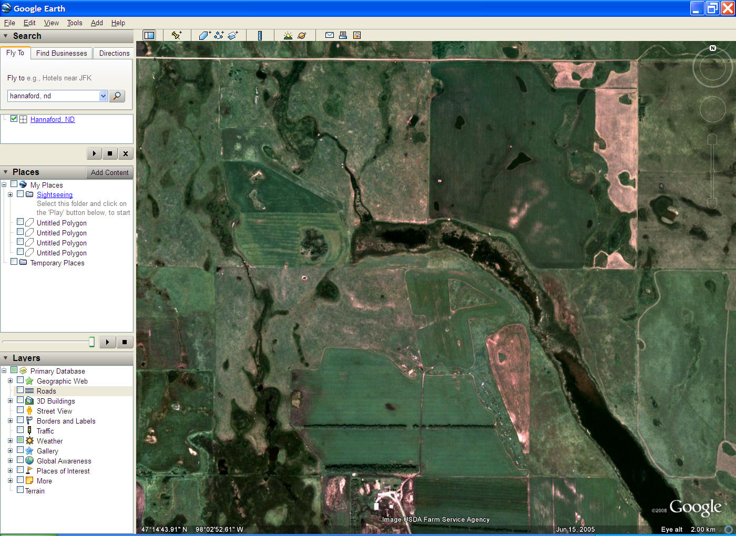736x536 pixels.
Task: Click the Primary Database layers icon
Action: (x=23, y=370)
